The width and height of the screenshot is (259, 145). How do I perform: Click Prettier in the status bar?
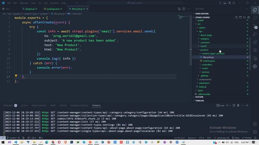pyautogui.click(x=247, y=138)
